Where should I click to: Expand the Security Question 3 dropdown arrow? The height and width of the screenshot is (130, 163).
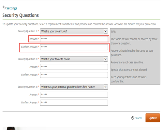pos(105,87)
